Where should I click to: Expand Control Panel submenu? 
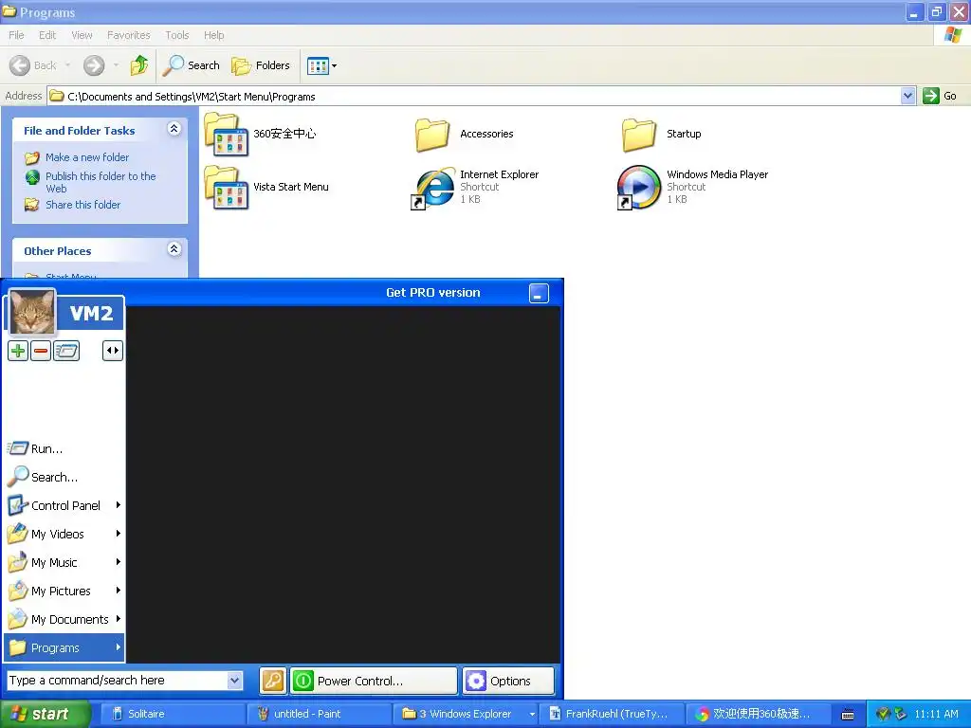[x=64, y=506]
